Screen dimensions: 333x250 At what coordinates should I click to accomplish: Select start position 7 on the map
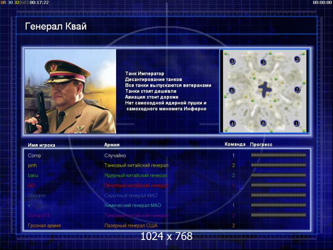click(297, 90)
